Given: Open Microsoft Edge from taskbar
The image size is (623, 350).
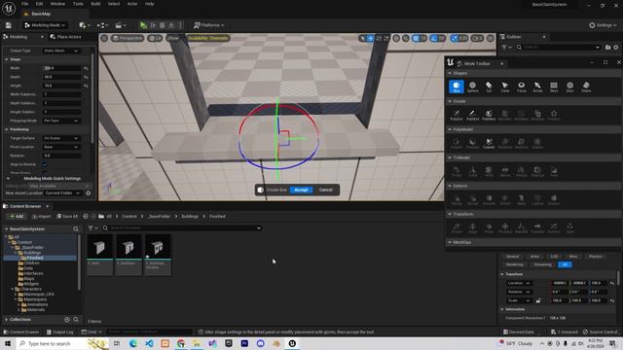Looking at the screenshot, I should tap(132, 343).
